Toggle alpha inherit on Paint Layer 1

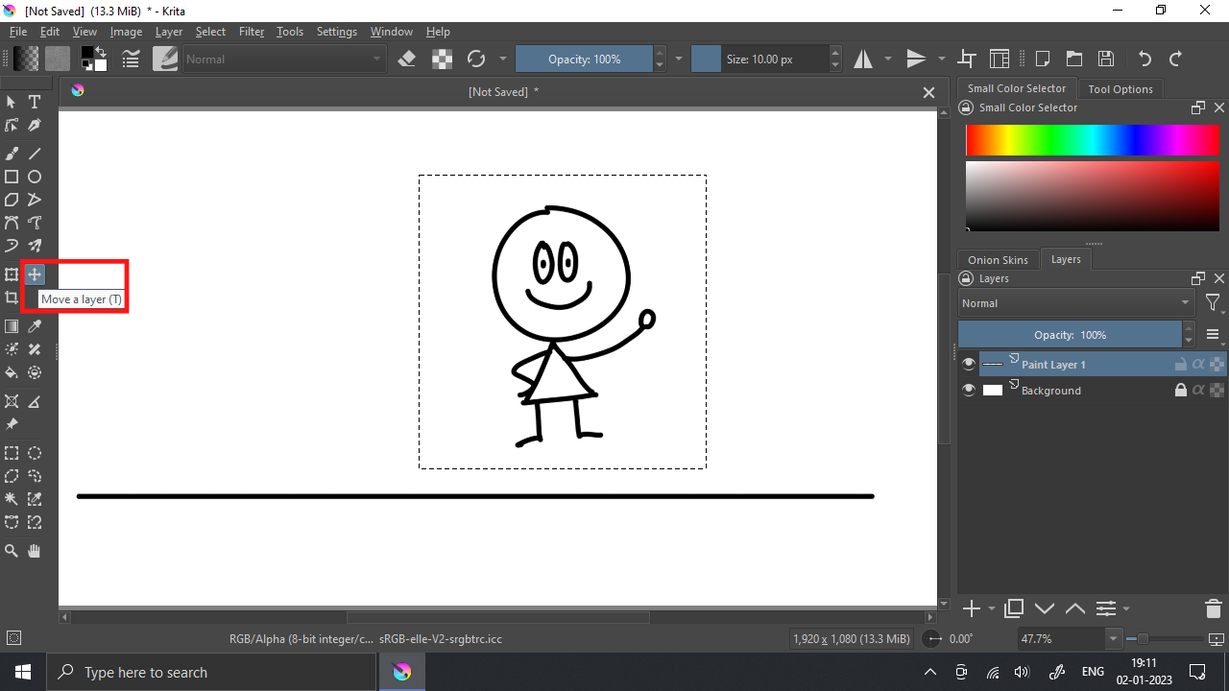[x=1198, y=365]
